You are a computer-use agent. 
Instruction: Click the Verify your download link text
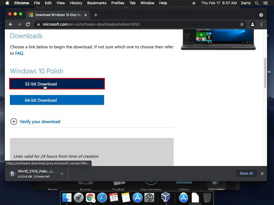point(40,122)
